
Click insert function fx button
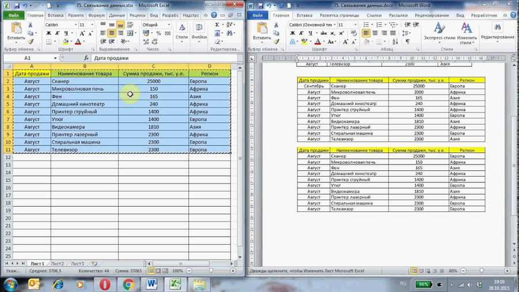86,58
